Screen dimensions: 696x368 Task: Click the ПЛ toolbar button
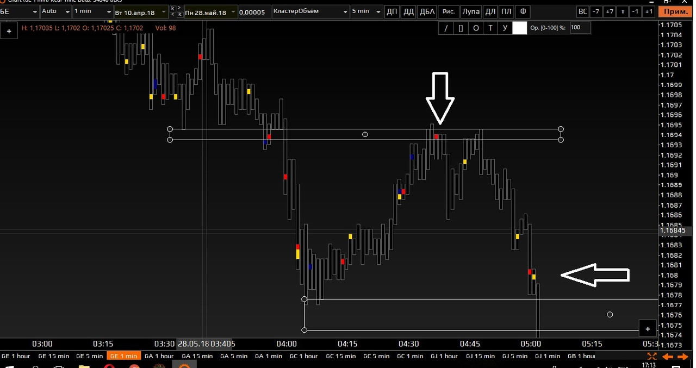click(x=506, y=11)
